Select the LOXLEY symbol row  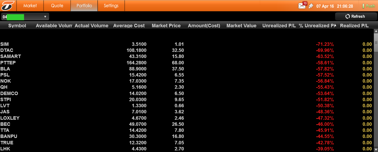[x=187, y=118]
